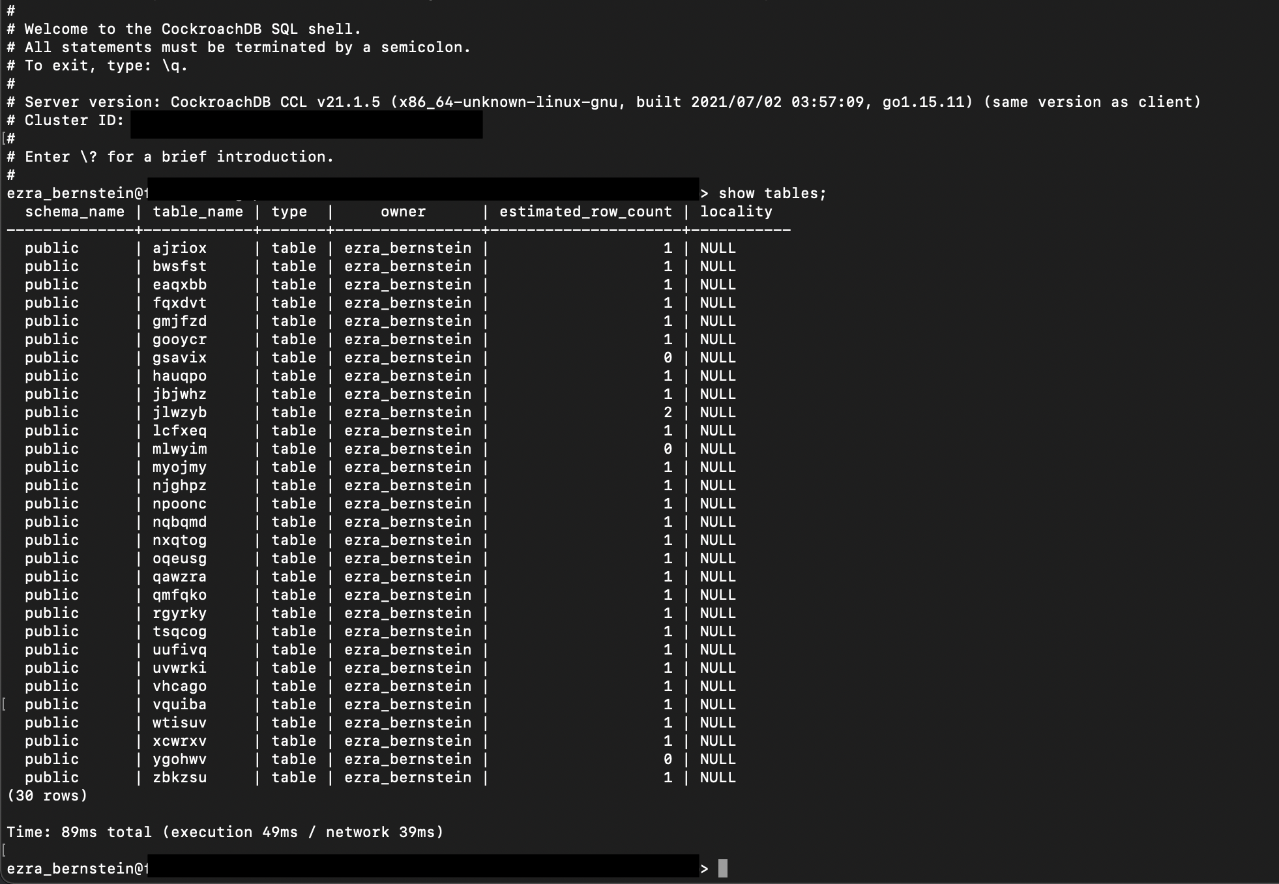Click the Time: 89ms total line

225,832
